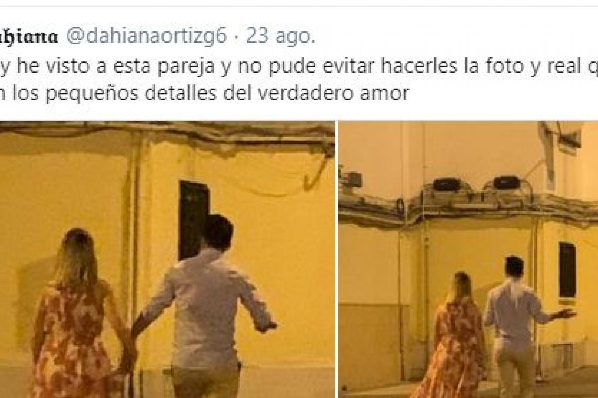Click the rooftop boxes in the right photo
The image size is (598, 398).
click(476, 184)
